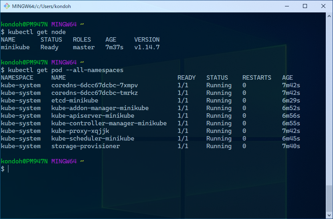The width and height of the screenshot is (333, 219).
Task: Click the NAMESPACE column header
Action: coord(17,77)
